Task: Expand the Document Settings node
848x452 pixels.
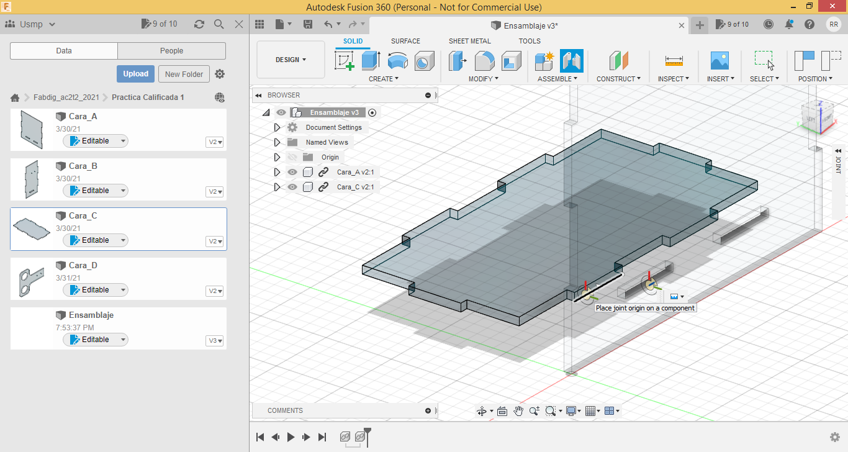Action: coord(277,127)
